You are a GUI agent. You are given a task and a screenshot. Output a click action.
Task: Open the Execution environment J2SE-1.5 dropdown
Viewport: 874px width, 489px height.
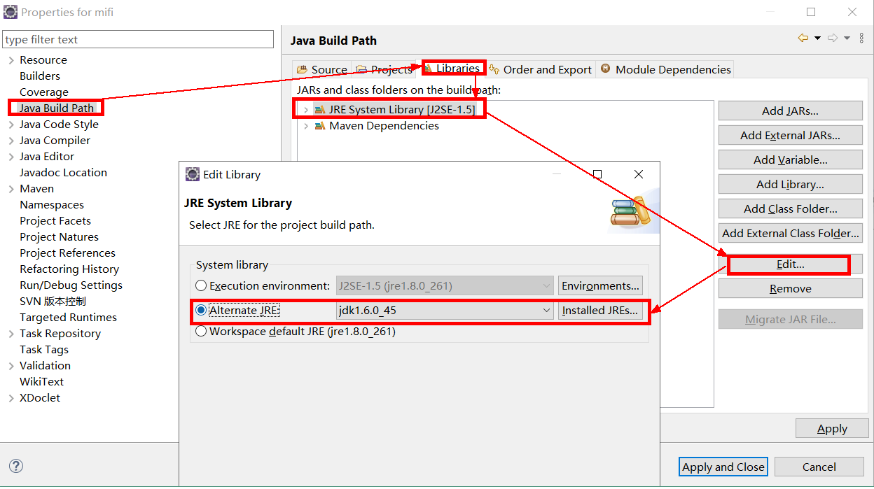tap(445, 286)
